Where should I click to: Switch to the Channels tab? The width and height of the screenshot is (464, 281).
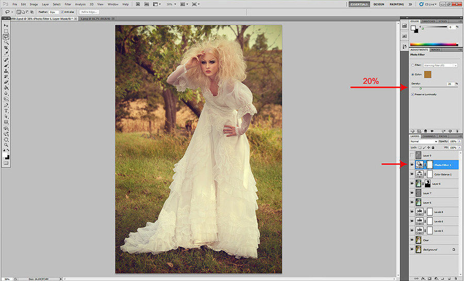pyautogui.click(x=429, y=136)
